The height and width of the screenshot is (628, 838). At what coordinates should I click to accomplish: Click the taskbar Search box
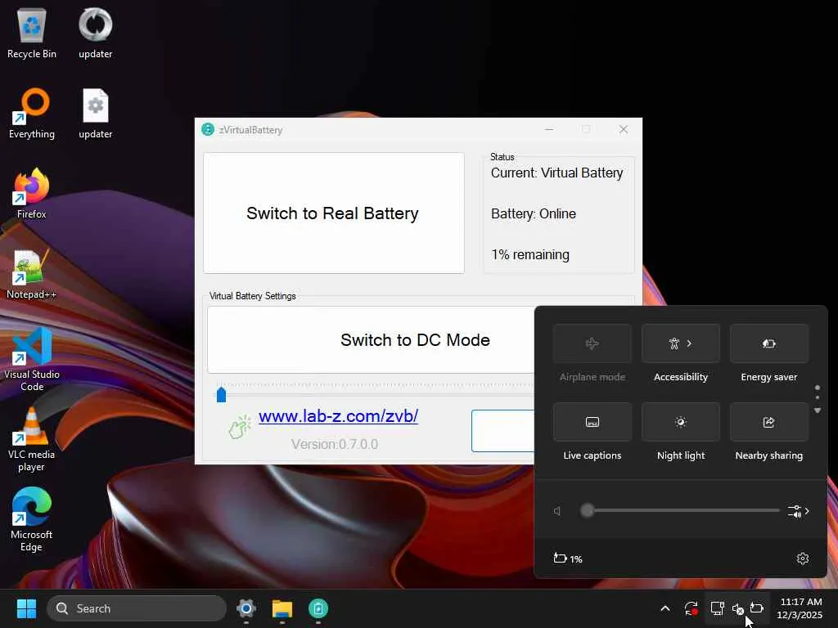coord(137,608)
